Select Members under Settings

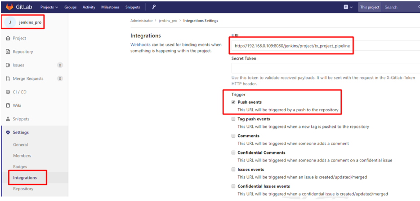pos(22,156)
